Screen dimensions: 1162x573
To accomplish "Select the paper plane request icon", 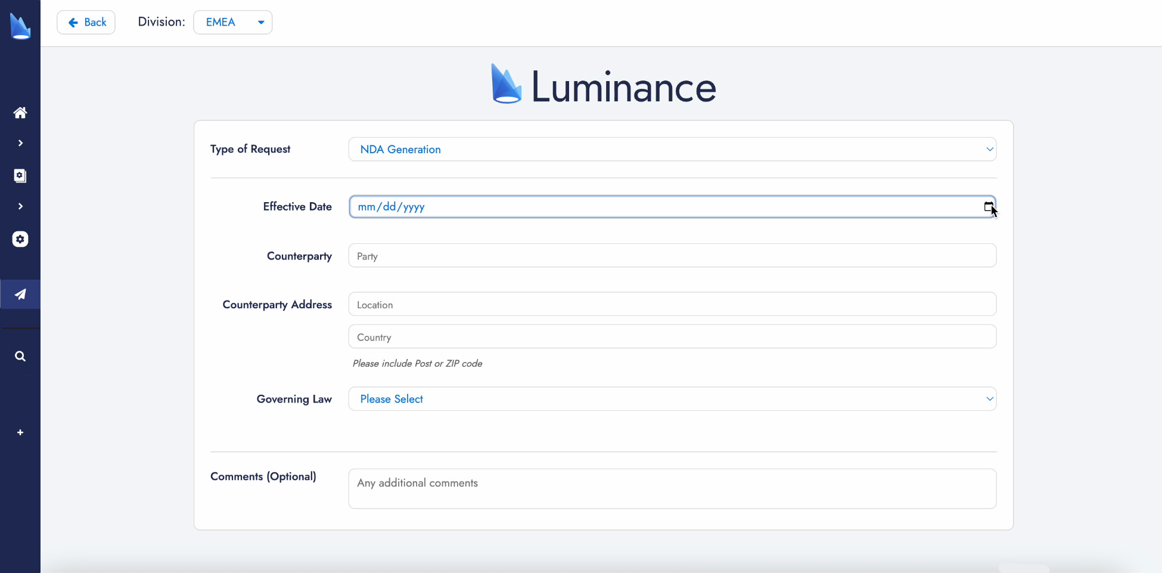I will [x=20, y=294].
